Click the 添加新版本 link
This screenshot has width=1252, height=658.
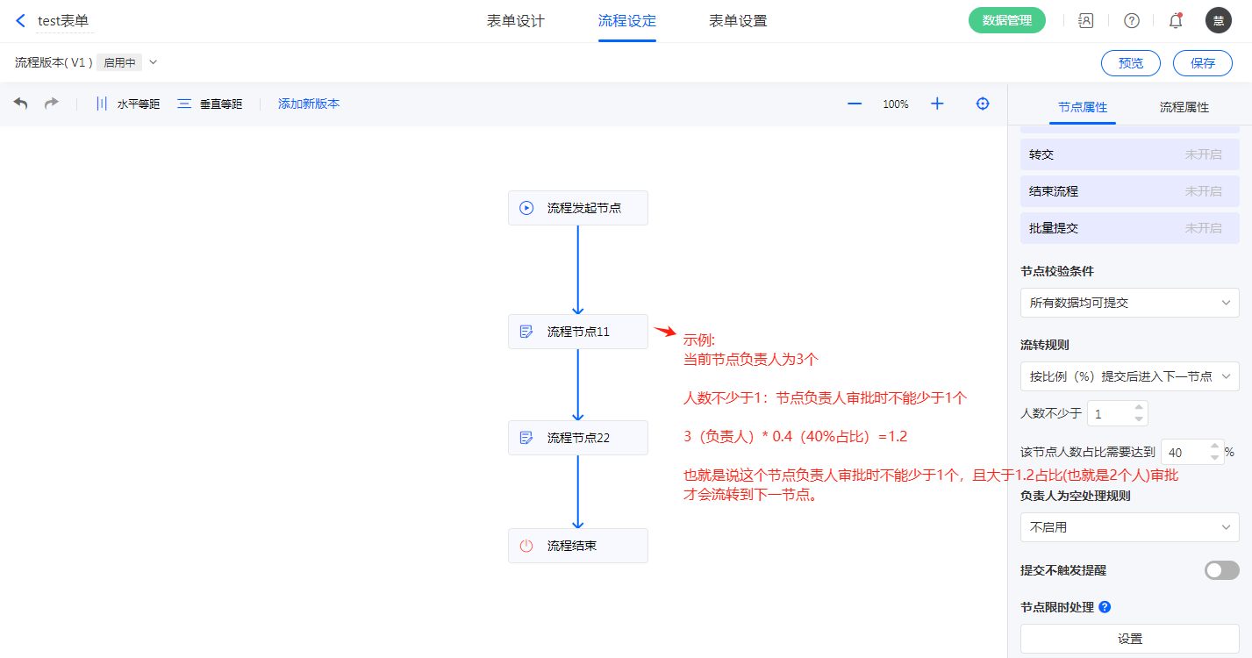pos(309,104)
